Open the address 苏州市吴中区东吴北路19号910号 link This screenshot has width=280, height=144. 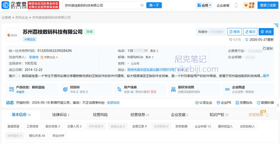151,70
